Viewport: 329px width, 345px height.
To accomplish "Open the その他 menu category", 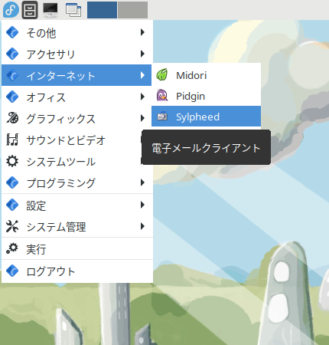I will 77,32.
